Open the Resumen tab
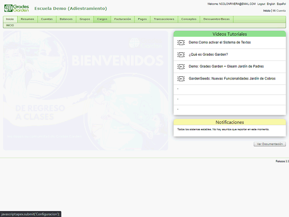 (x=27, y=19)
